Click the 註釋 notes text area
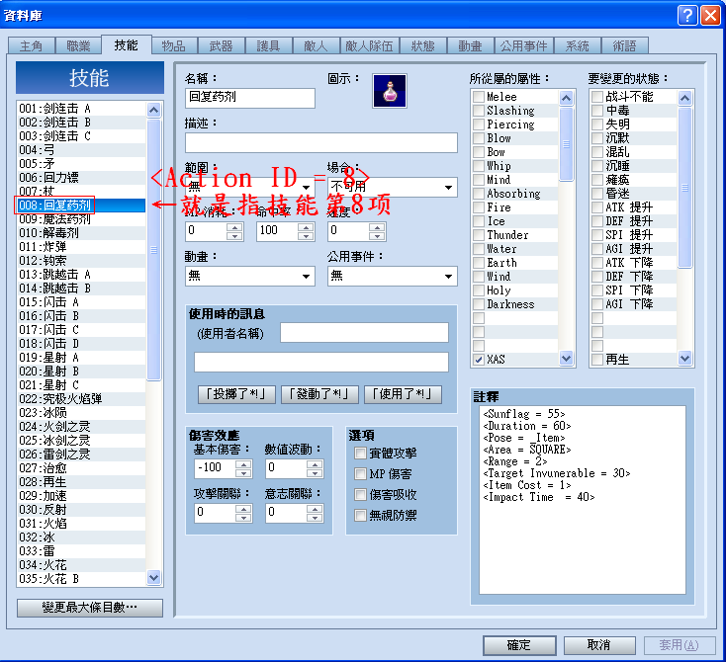This screenshot has width=726, height=662. (x=583, y=500)
